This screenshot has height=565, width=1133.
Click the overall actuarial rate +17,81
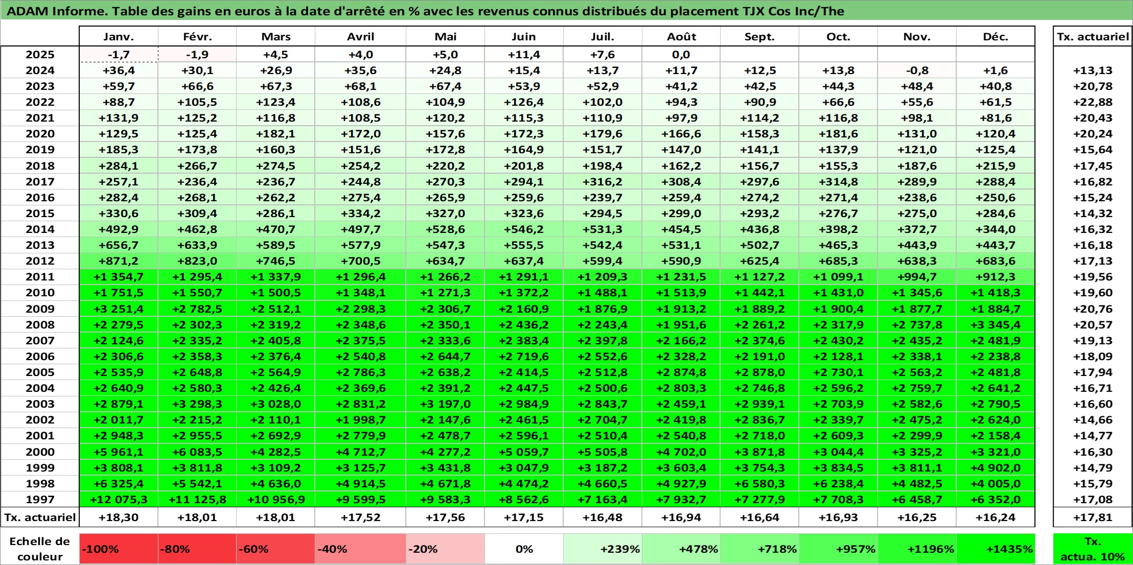pyautogui.click(x=1093, y=517)
